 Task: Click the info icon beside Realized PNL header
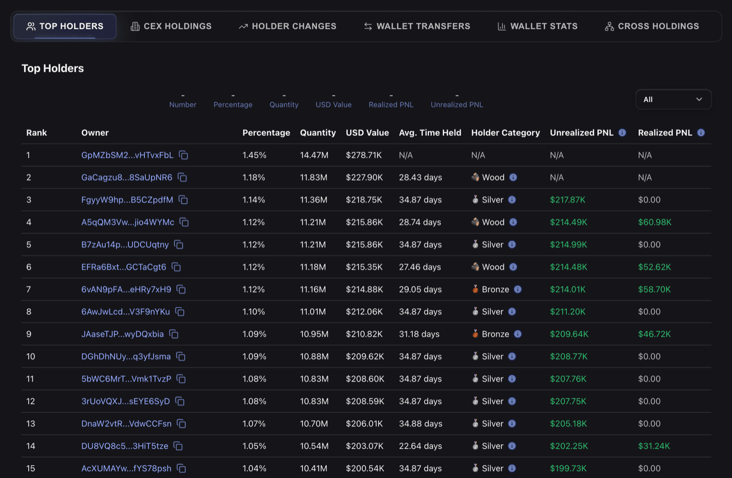pos(701,133)
